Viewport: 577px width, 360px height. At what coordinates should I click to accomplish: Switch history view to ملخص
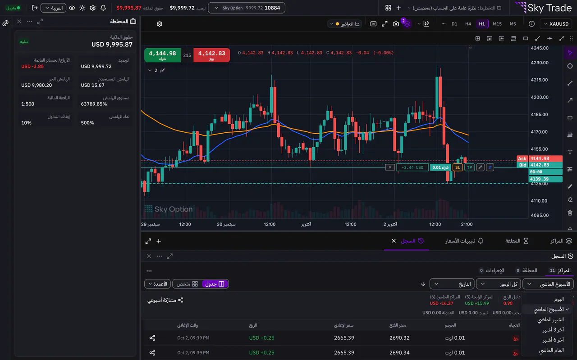pos(187,284)
